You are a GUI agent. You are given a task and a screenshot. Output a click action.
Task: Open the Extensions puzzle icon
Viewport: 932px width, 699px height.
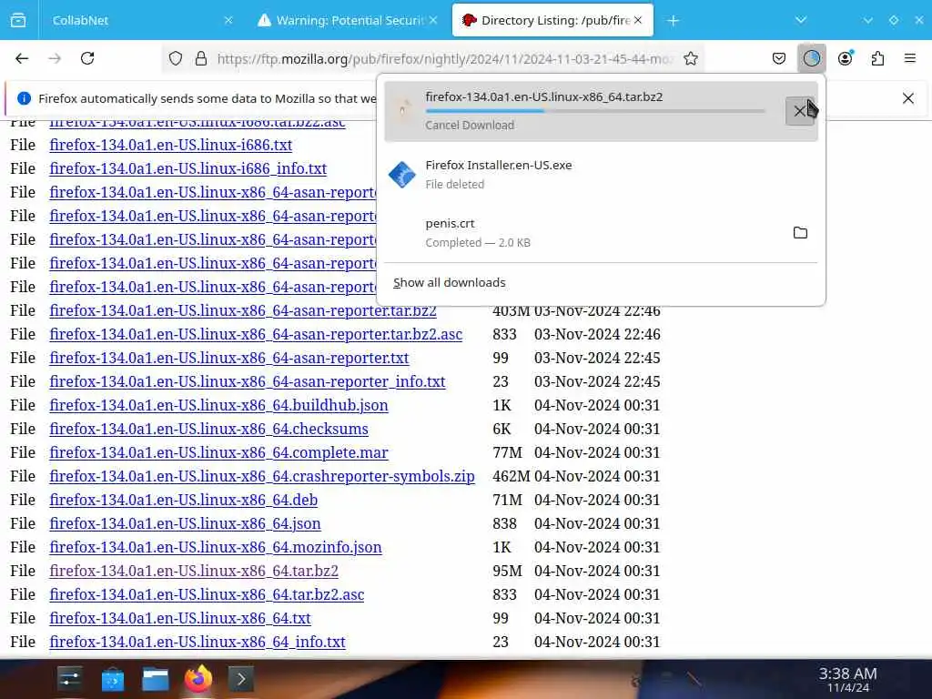point(877,58)
